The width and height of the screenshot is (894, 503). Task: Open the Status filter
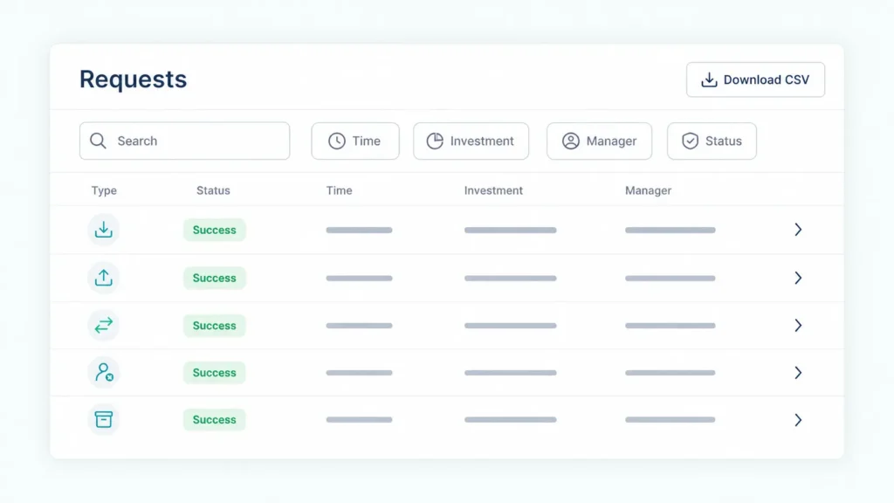point(712,141)
